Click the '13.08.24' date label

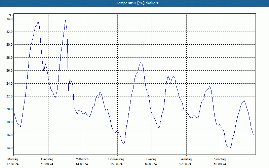[47, 164]
